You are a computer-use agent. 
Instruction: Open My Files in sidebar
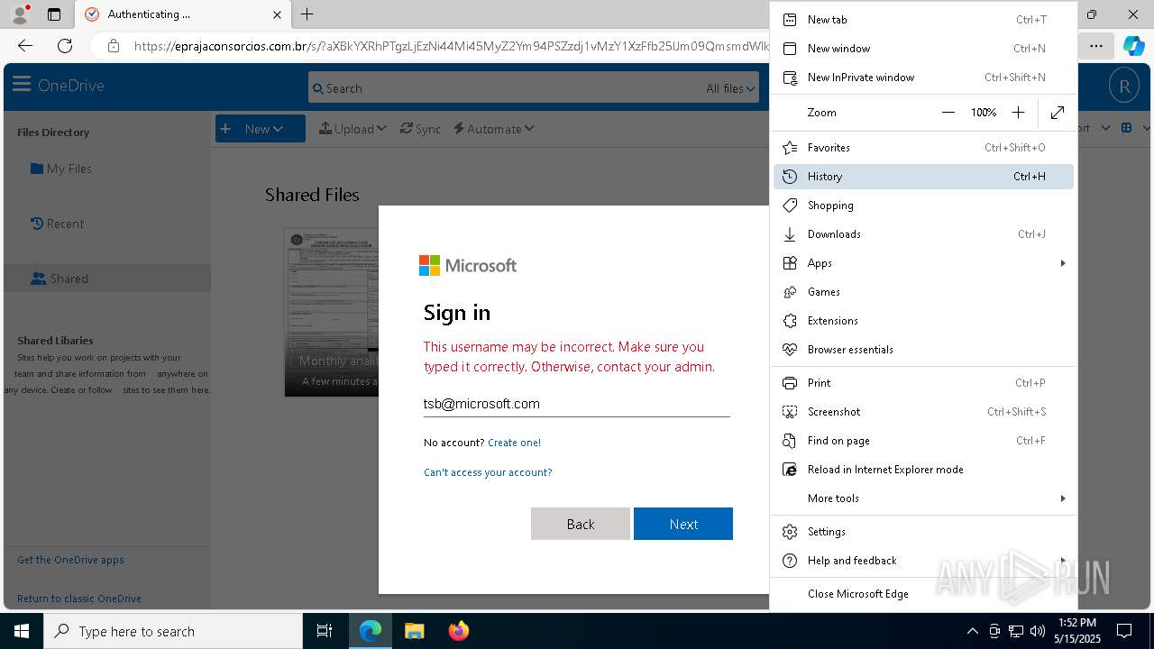[x=61, y=169]
